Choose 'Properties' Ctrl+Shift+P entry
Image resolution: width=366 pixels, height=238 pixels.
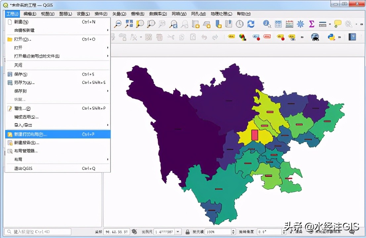point(58,108)
